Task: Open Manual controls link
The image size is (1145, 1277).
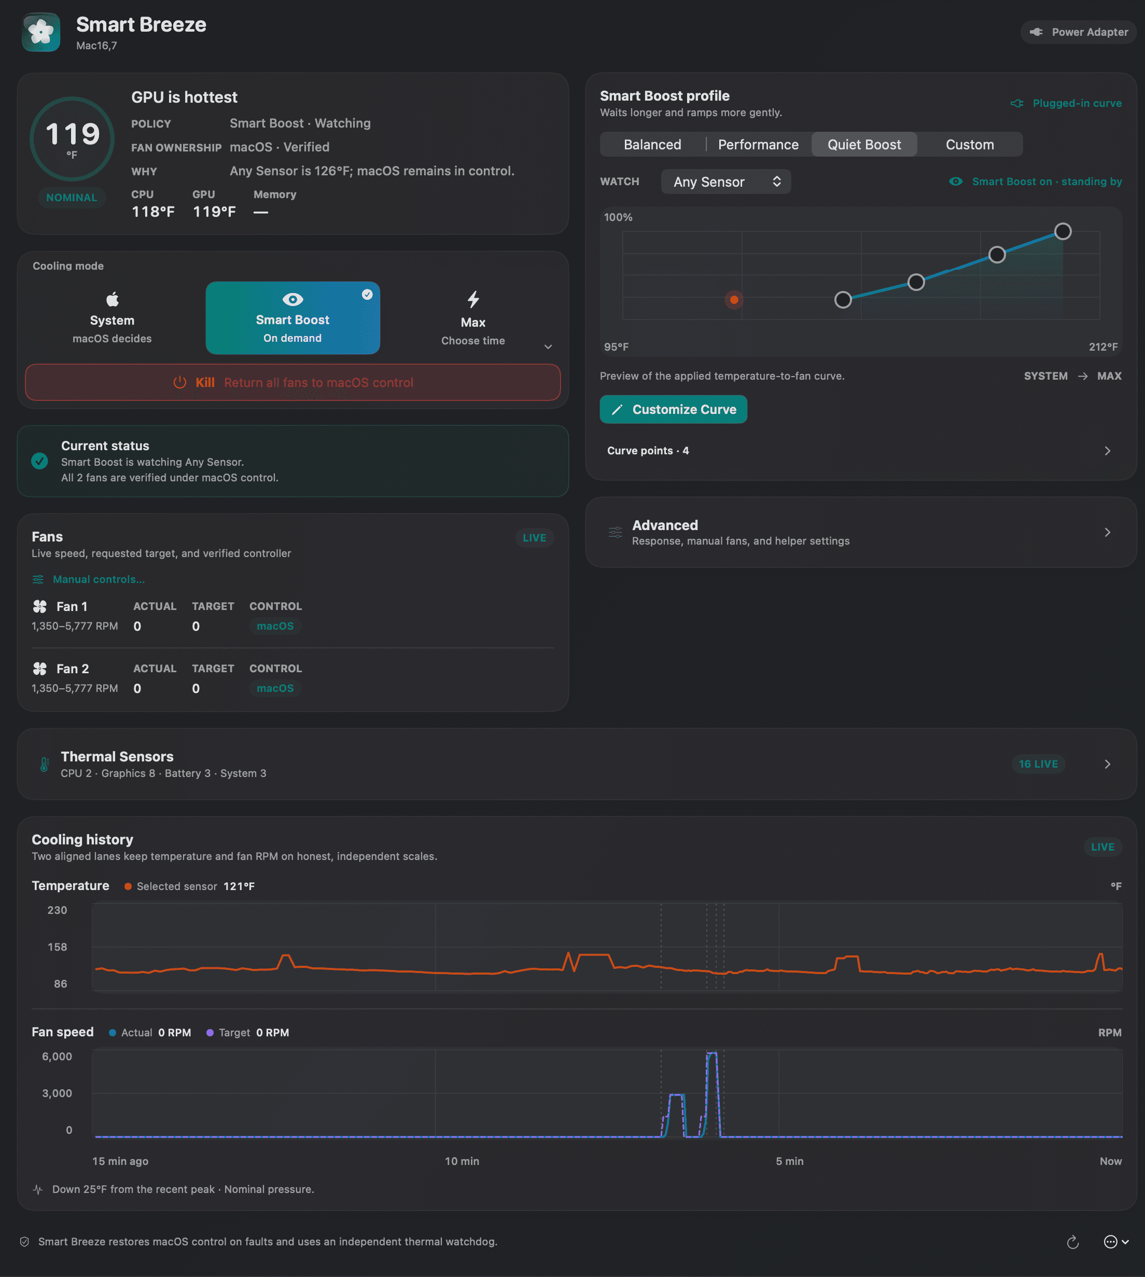Action: coord(99,579)
